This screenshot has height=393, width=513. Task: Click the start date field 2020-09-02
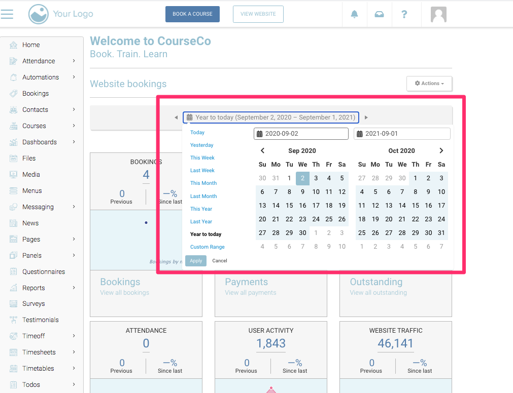point(301,134)
